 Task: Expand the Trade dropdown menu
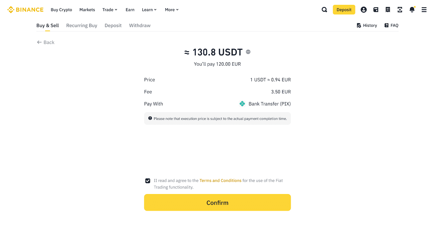110,10
